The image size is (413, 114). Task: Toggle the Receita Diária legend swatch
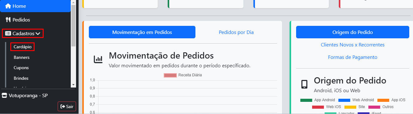point(170,75)
